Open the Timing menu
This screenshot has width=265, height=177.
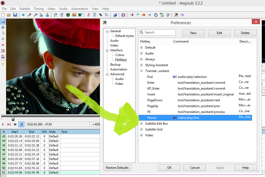pyautogui.click(x=38, y=9)
